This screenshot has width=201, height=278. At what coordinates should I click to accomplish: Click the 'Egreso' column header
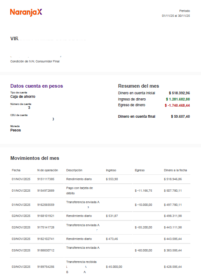139,170
